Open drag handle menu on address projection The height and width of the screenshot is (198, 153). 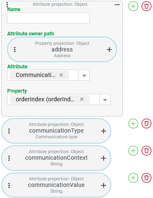click(x=15, y=49)
